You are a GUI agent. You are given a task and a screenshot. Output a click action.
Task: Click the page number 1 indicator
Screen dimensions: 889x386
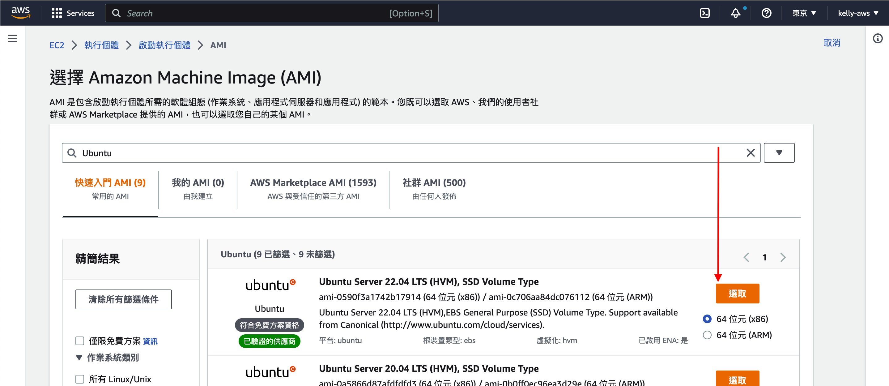(764, 257)
